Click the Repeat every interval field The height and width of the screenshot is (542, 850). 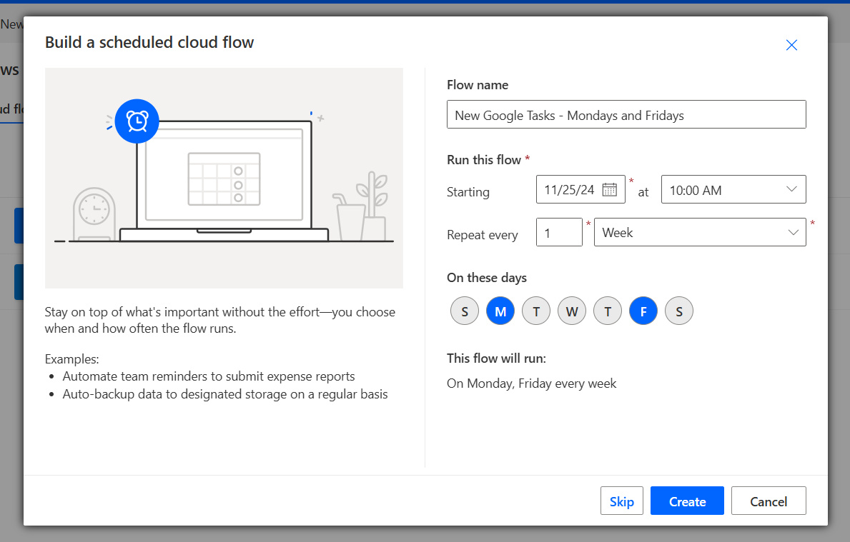560,232
